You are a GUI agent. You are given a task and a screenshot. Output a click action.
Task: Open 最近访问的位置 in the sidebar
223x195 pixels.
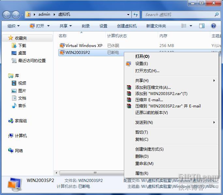point(29,61)
